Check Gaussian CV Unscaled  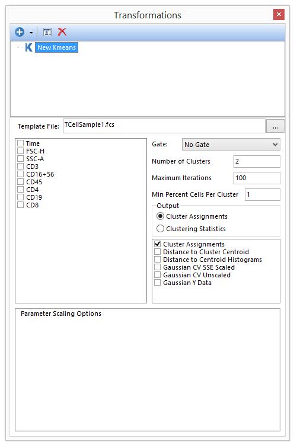(x=158, y=275)
